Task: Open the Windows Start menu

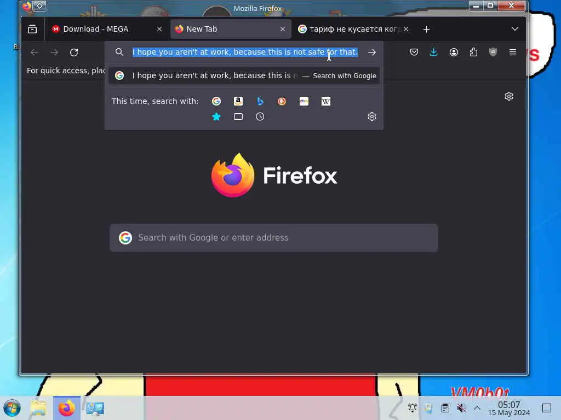Action: [12, 408]
